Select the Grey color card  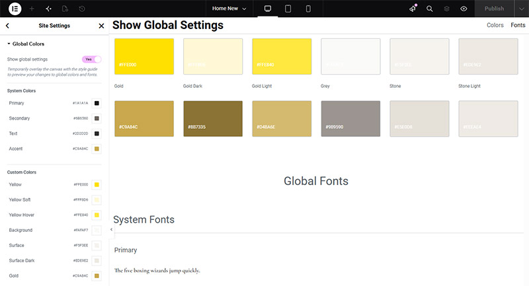tap(350, 56)
